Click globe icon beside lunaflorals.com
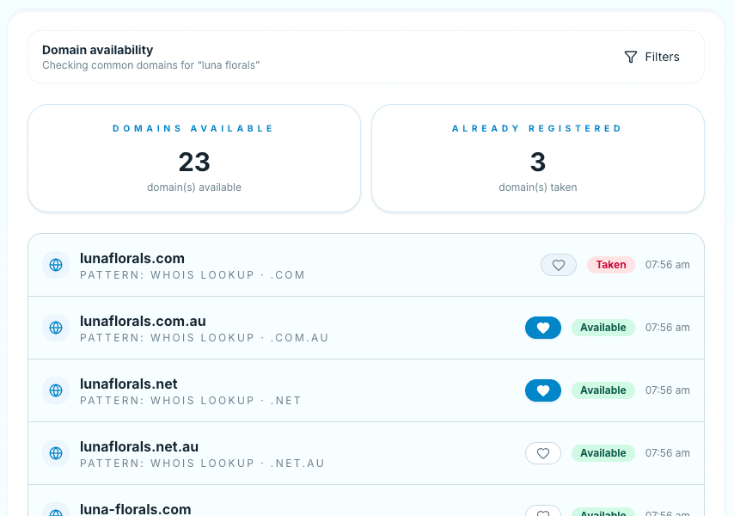Viewport: 734px width, 516px height. tap(56, 265)
